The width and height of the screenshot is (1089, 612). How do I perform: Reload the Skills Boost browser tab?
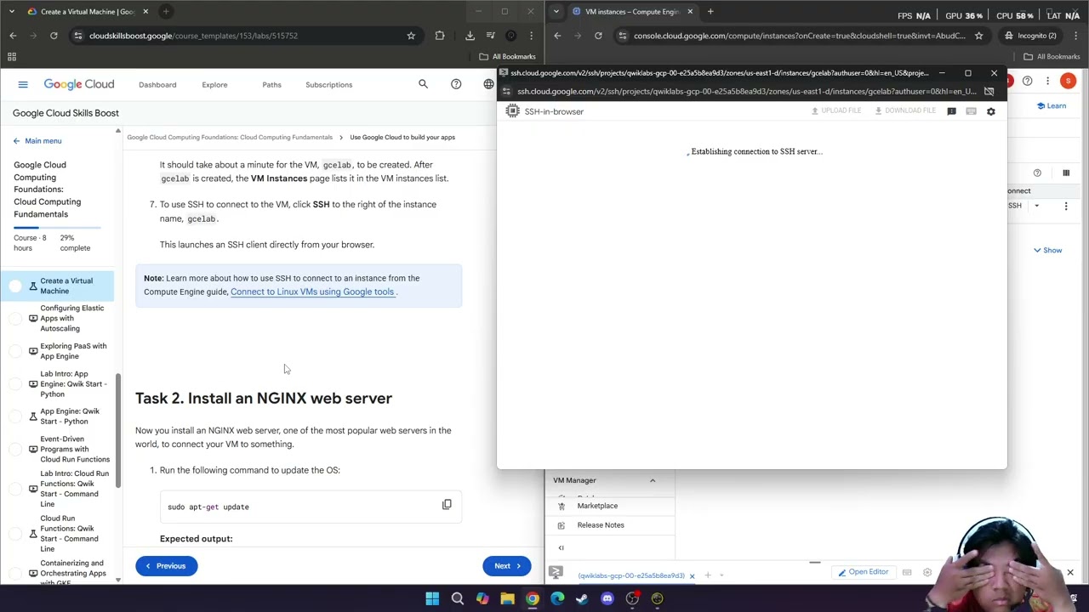pyautogui.click(x=54, y=36)
